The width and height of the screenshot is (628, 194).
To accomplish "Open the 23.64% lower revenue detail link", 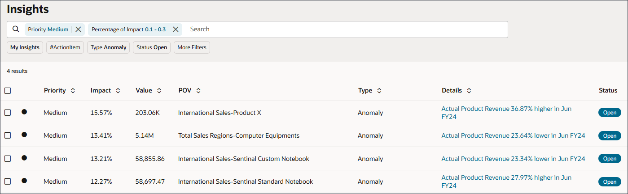I will point(513,135).
